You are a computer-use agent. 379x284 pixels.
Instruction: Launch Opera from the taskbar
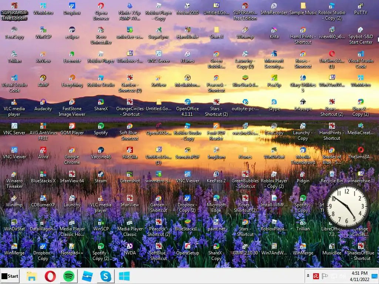click(50, 276)
